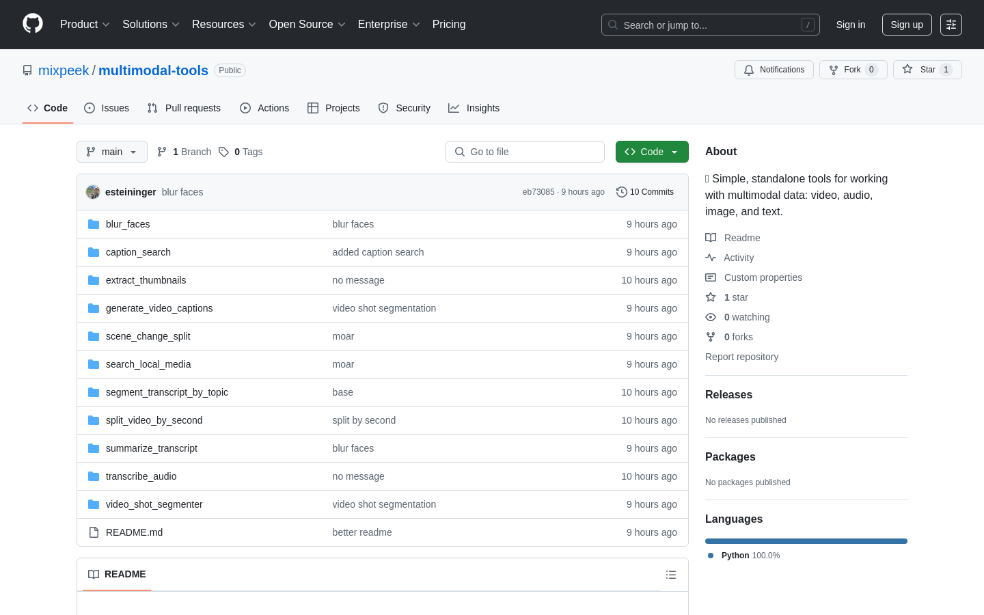
Task: Click esteininger's avatar image
Action: pyautogui.click(x=93, y=192)
